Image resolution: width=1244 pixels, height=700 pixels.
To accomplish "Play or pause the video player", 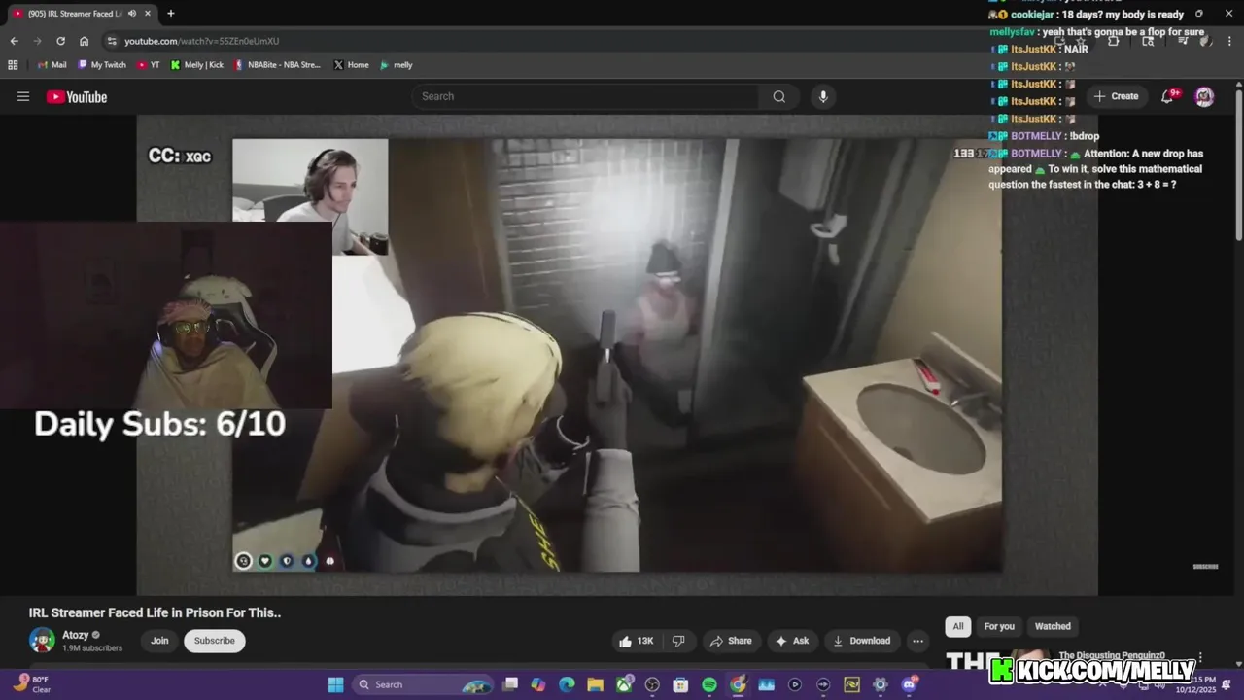I will click(x=617, y=355).
